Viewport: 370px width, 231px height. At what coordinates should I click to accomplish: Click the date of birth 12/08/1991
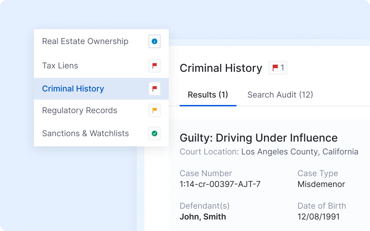tap(318, 217)
